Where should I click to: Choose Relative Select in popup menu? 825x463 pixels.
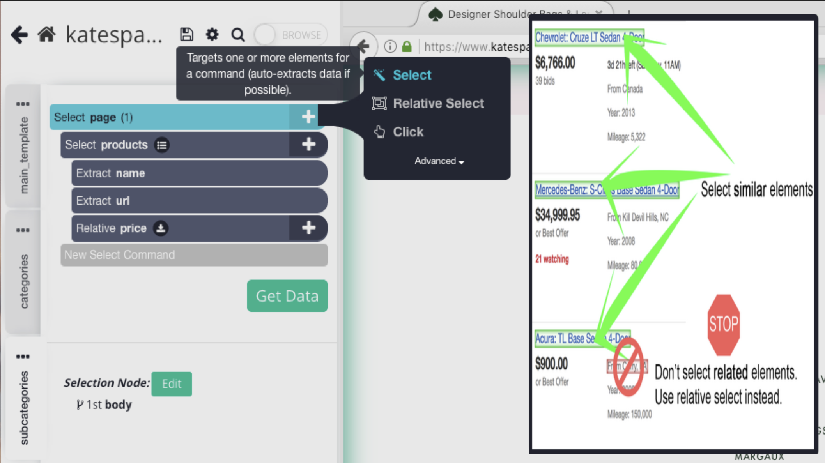(438, 103)
